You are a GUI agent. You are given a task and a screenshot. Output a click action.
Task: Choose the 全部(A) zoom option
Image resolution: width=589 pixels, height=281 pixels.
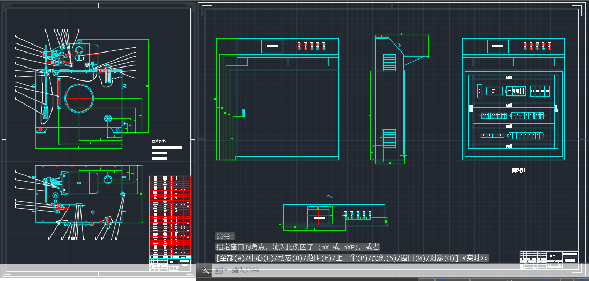(231, 258)
